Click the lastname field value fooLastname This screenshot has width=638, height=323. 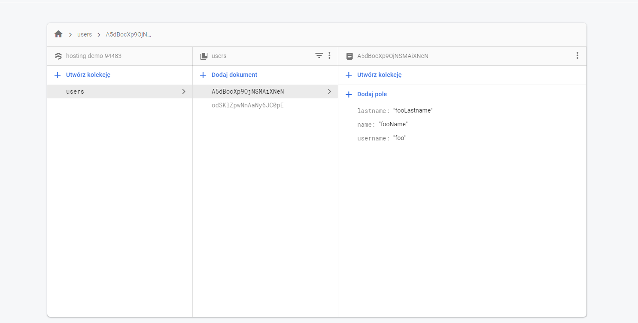pyautogui.click(x=413, y=110)
